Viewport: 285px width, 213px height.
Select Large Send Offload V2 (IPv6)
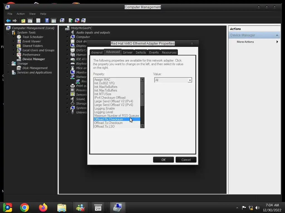[117, 105]
